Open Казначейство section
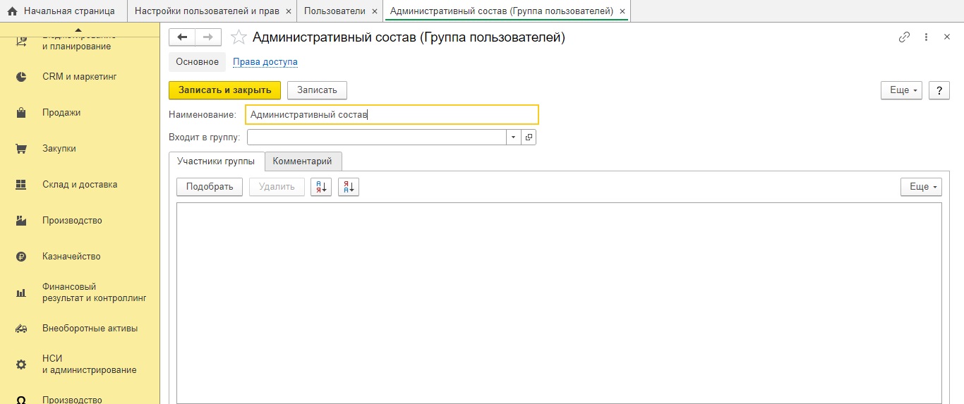 [x=80, y=256]
